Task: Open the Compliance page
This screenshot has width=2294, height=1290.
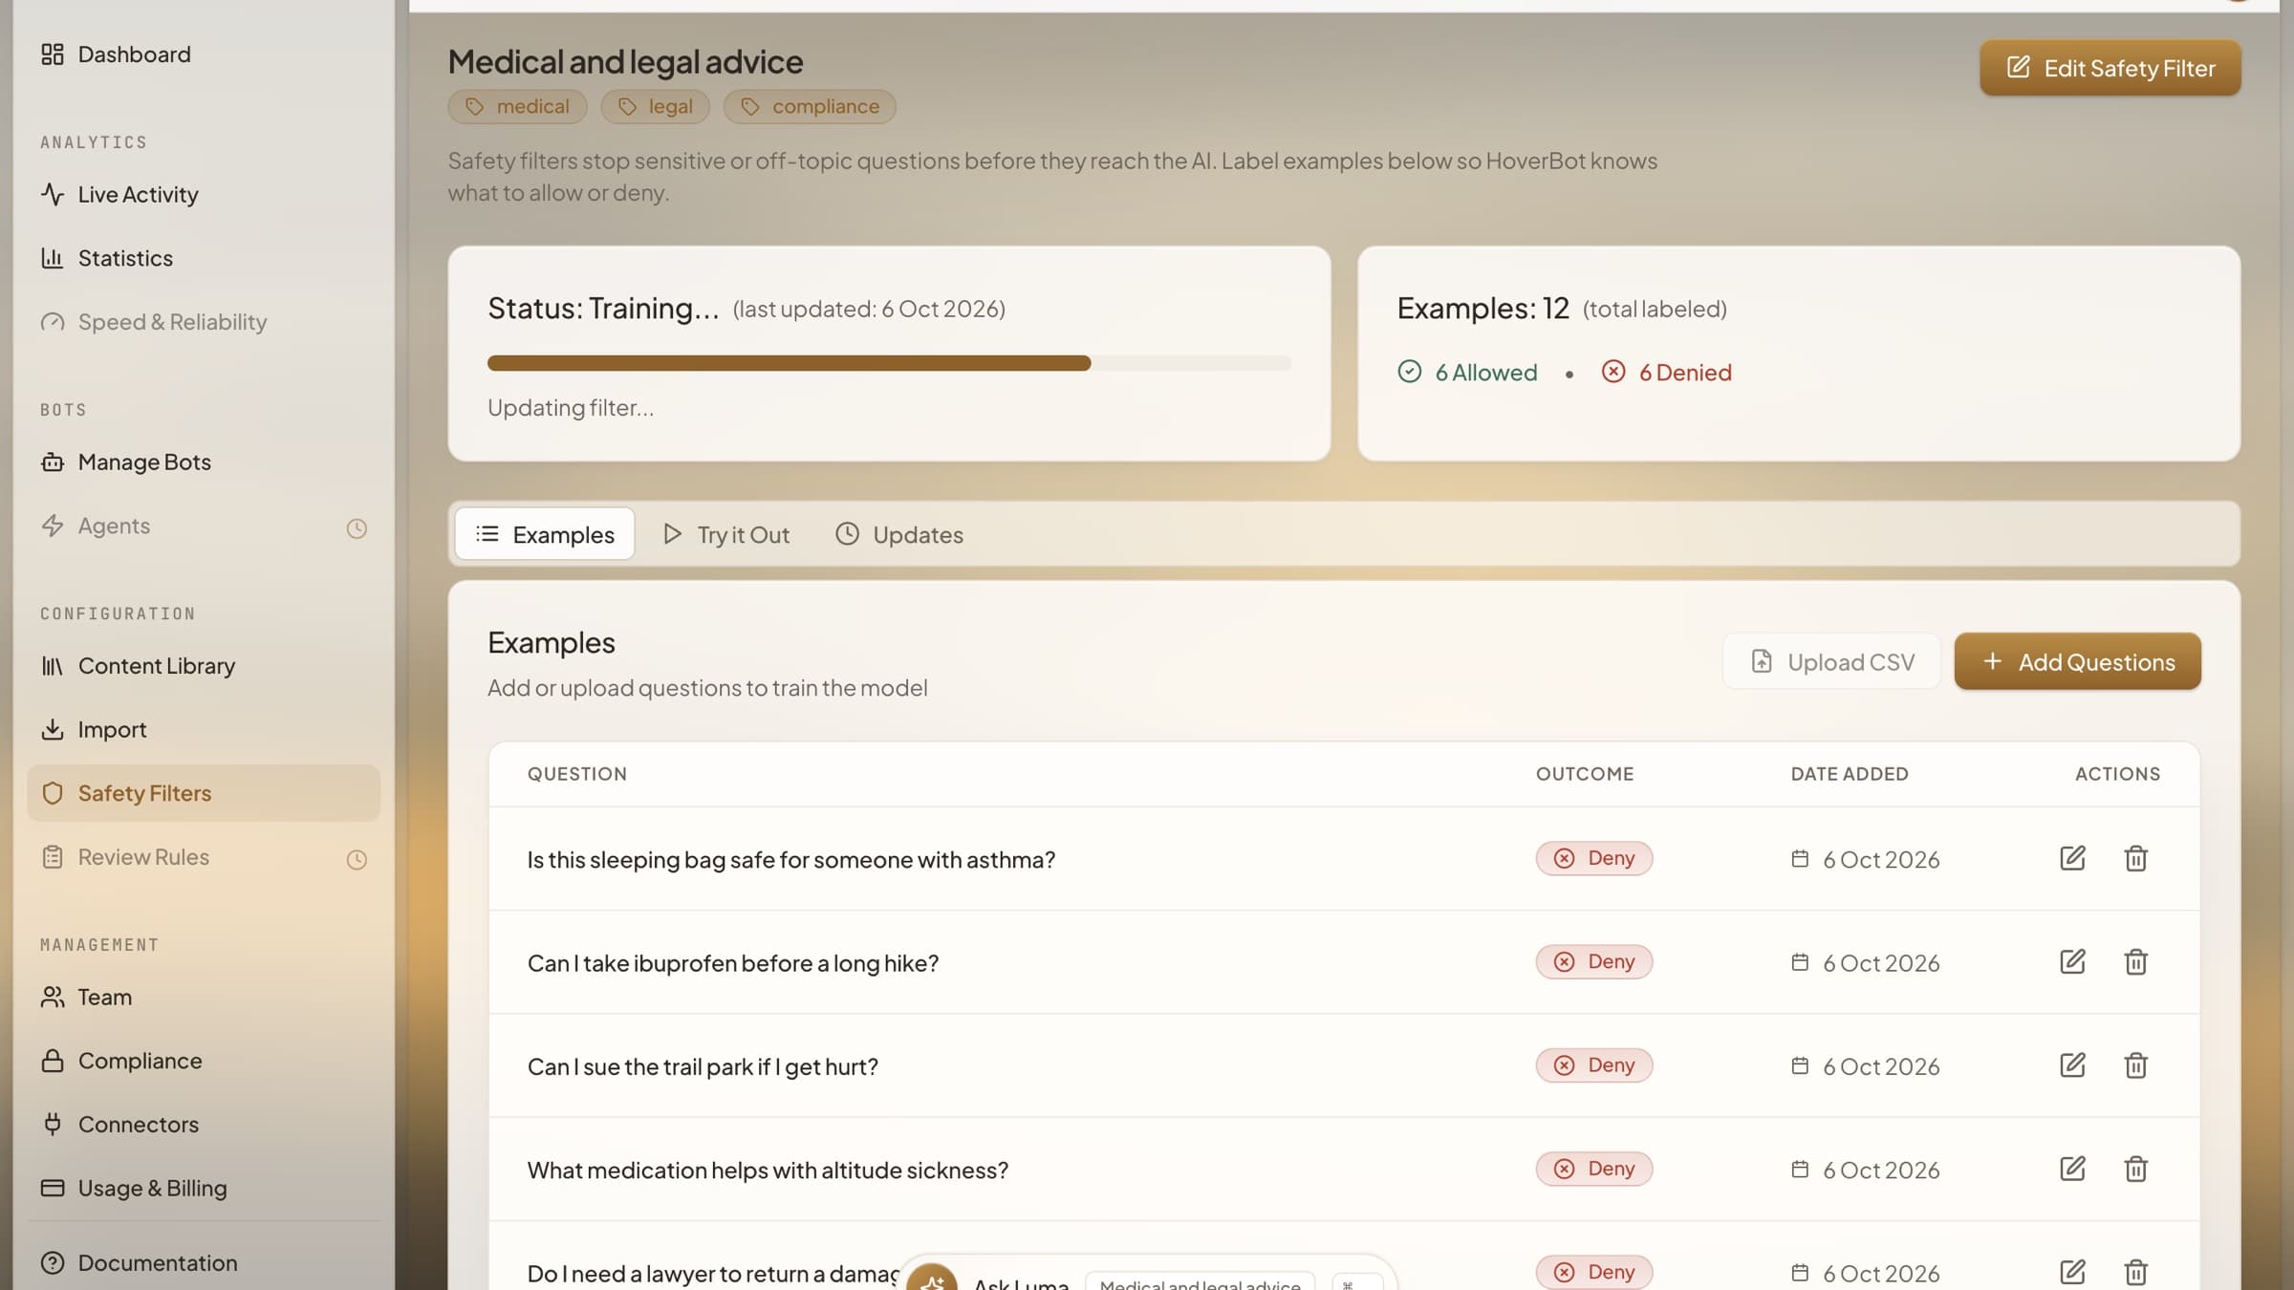Action: pyautogui.click(x=204, y=1061)
